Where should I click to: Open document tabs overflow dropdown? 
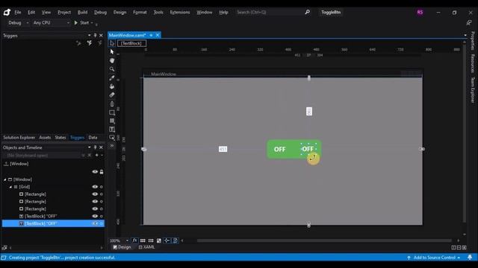[465, 35]
